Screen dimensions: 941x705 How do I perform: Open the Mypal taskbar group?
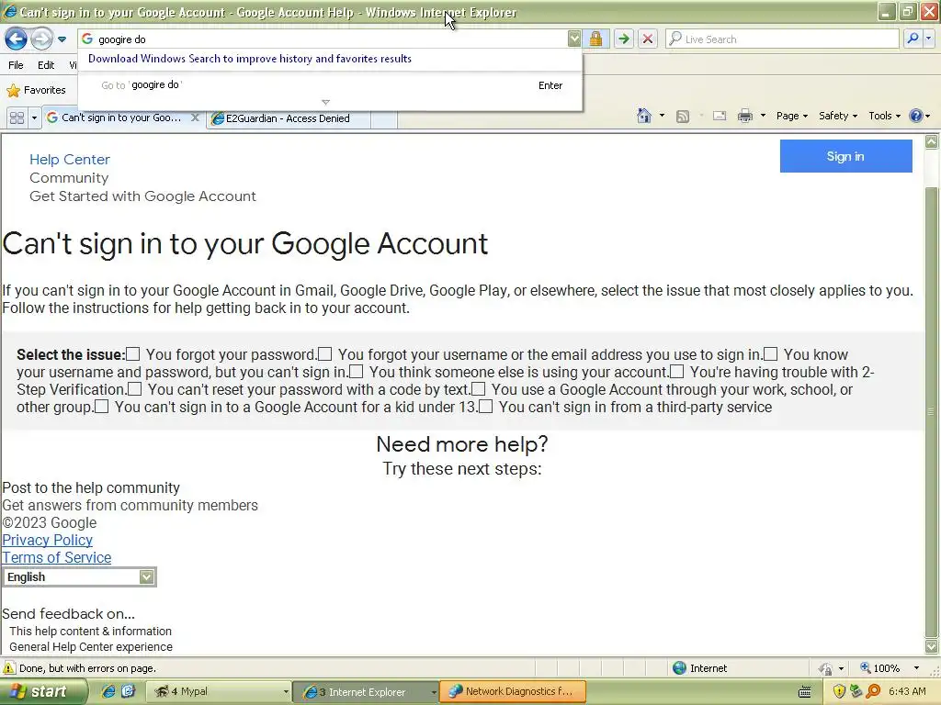pyautogui.click(x=220, y=691)
